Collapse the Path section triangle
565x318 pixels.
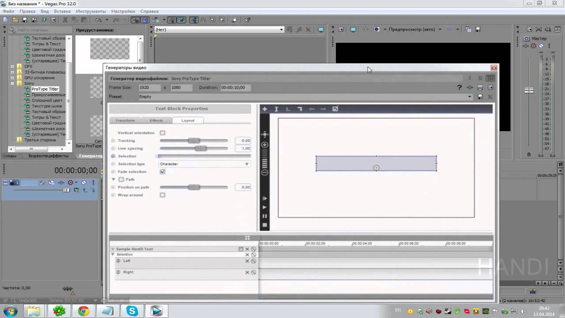click(113, 180)
